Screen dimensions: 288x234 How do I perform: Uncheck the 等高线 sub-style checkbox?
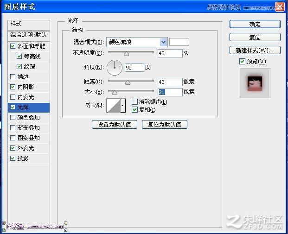pyautogui.click(x=19, y=56)
